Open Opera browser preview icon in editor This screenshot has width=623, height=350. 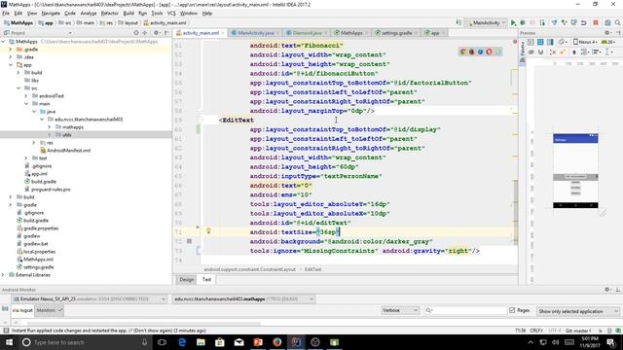(x=489, y=52)
